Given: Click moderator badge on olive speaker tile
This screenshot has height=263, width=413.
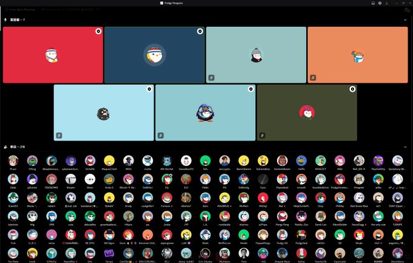Looking at the screenshot, I should tap(352, 89).
